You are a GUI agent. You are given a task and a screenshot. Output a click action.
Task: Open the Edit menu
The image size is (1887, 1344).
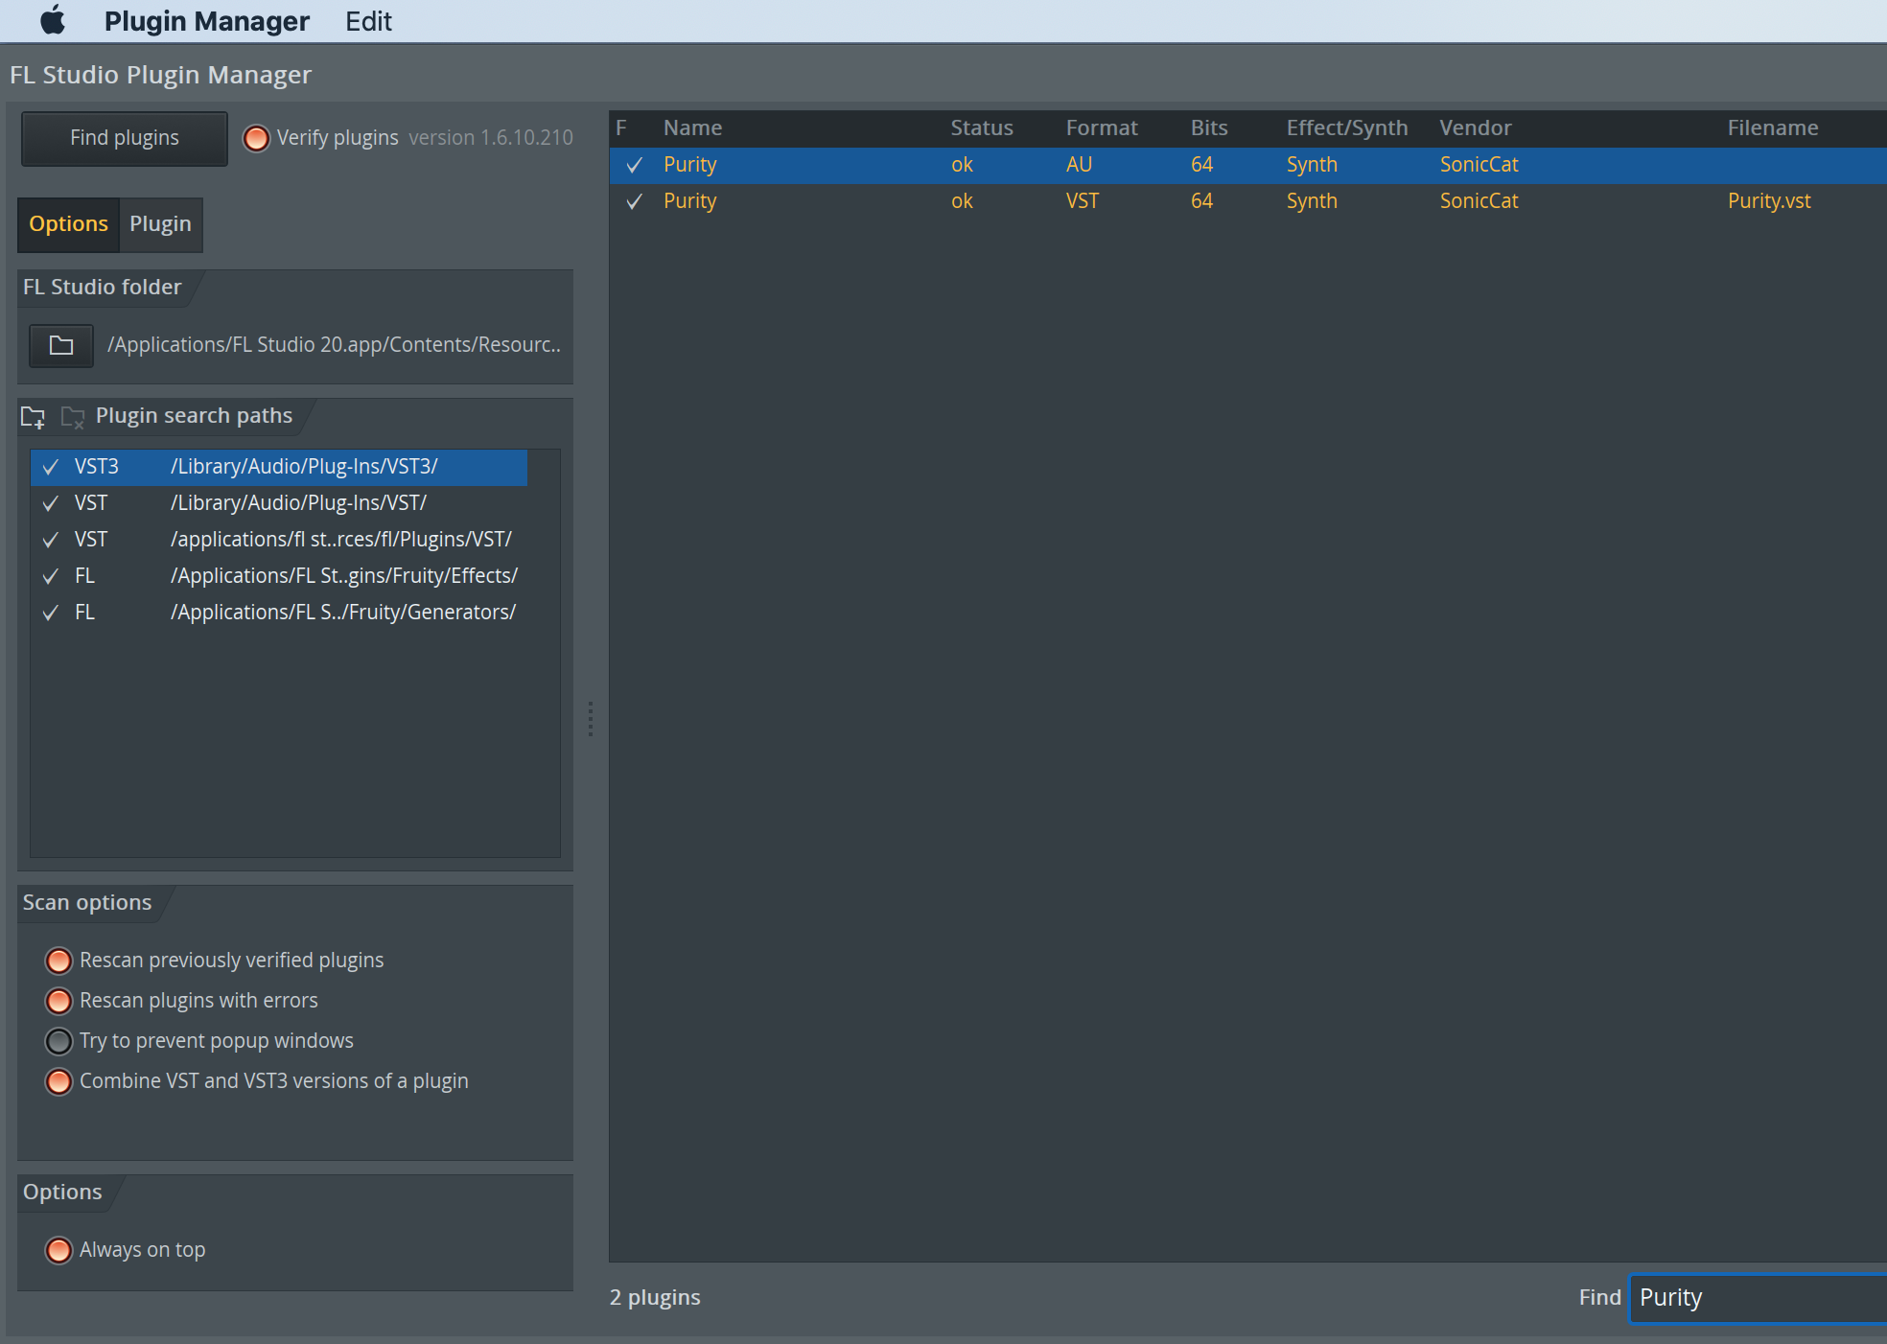(368, 21)
